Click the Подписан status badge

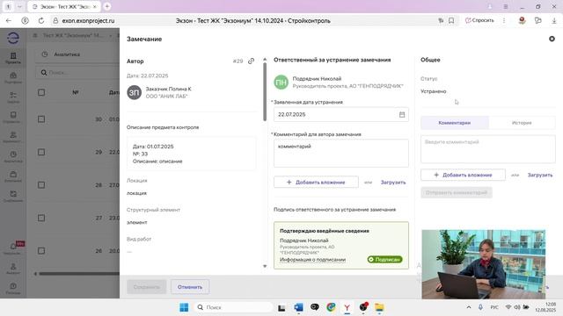384,260
